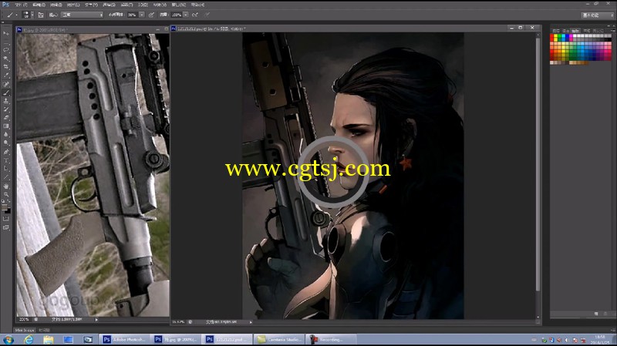Viewport: 617px width, 346px height.
Task: Open the Help menu
Action: pyautogui.click(x=197, y=5)
